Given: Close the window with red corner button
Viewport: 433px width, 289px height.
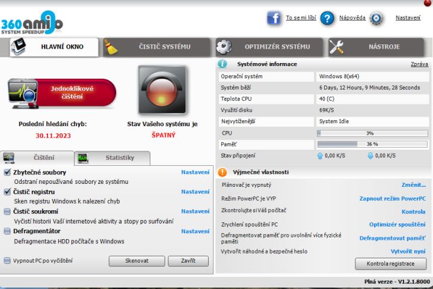Looking at the screenshot, I should (x=428, y=3).
